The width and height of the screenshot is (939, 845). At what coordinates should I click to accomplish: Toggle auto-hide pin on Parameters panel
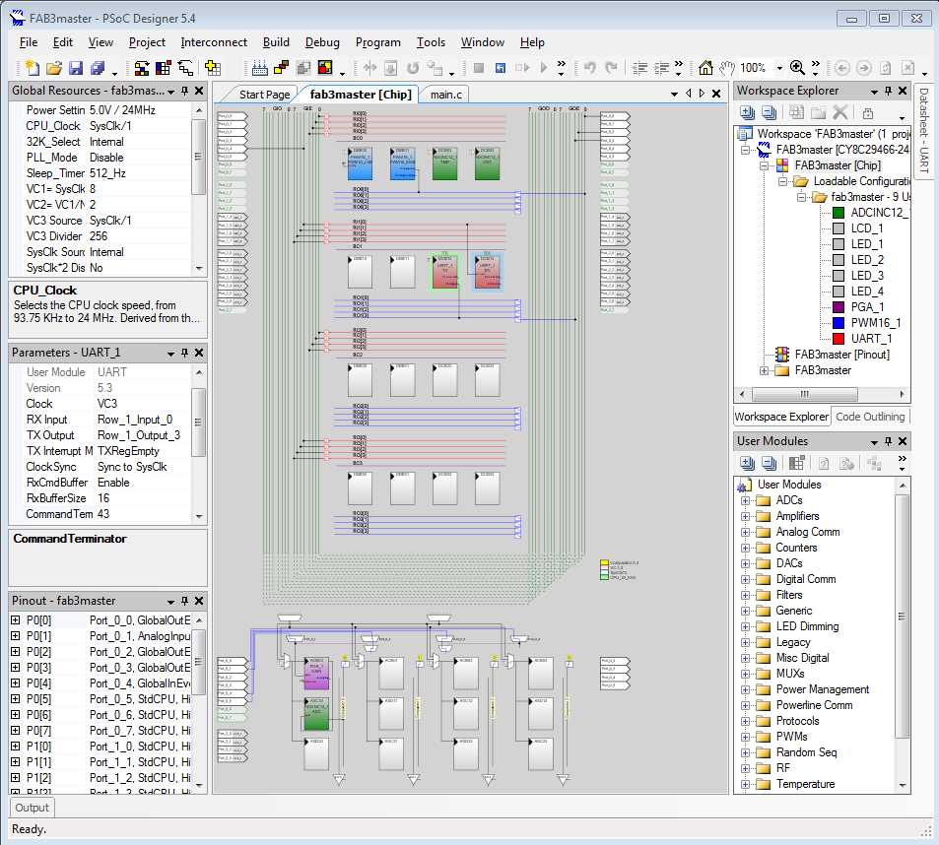click(x=184, y=352)
